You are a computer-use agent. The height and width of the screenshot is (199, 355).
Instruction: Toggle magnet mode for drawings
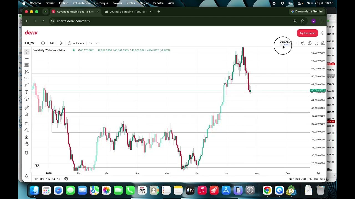27,124
